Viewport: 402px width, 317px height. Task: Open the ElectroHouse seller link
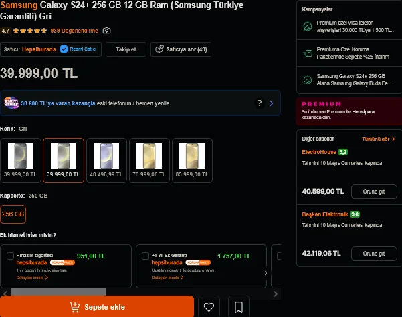tap(319, 152)
